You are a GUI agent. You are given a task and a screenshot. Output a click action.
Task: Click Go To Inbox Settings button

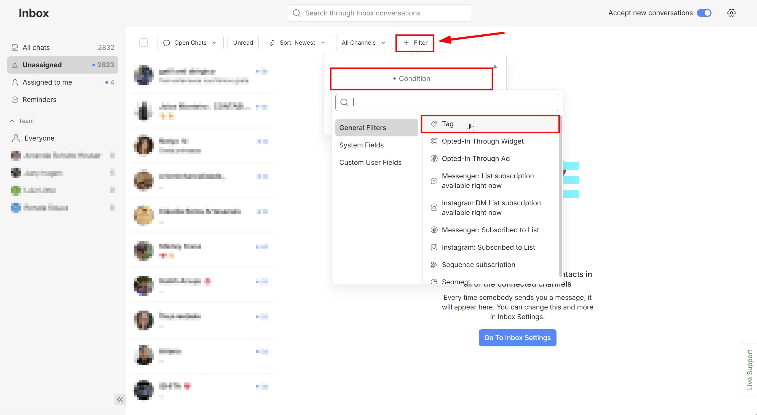coord(517,338)
